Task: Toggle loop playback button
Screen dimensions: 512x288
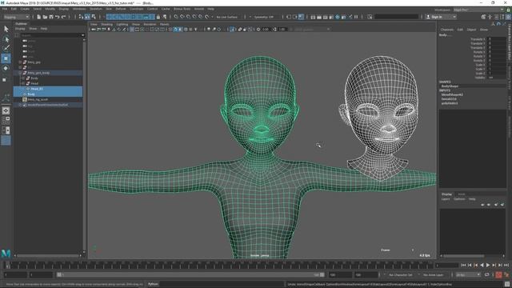Action: point(487,275)
